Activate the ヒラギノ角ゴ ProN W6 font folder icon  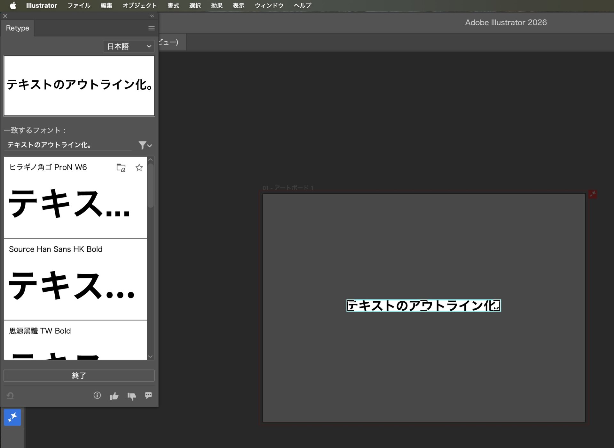[121, 168]
